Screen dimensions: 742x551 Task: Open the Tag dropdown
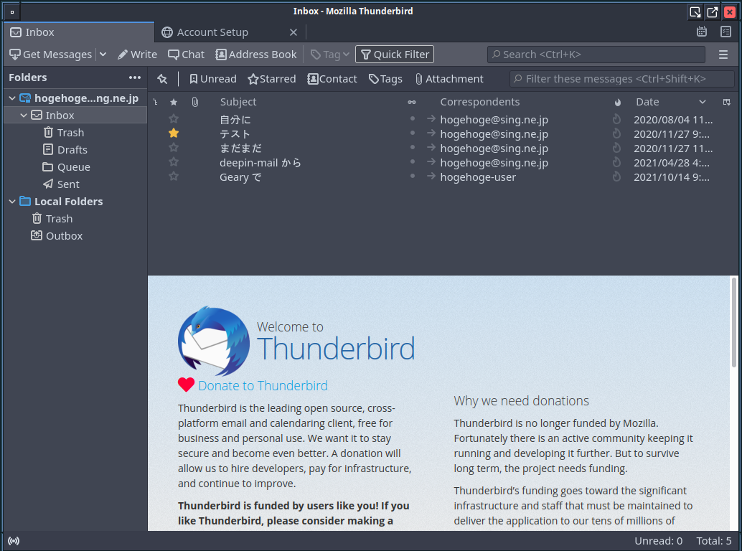tap(330, 55)
